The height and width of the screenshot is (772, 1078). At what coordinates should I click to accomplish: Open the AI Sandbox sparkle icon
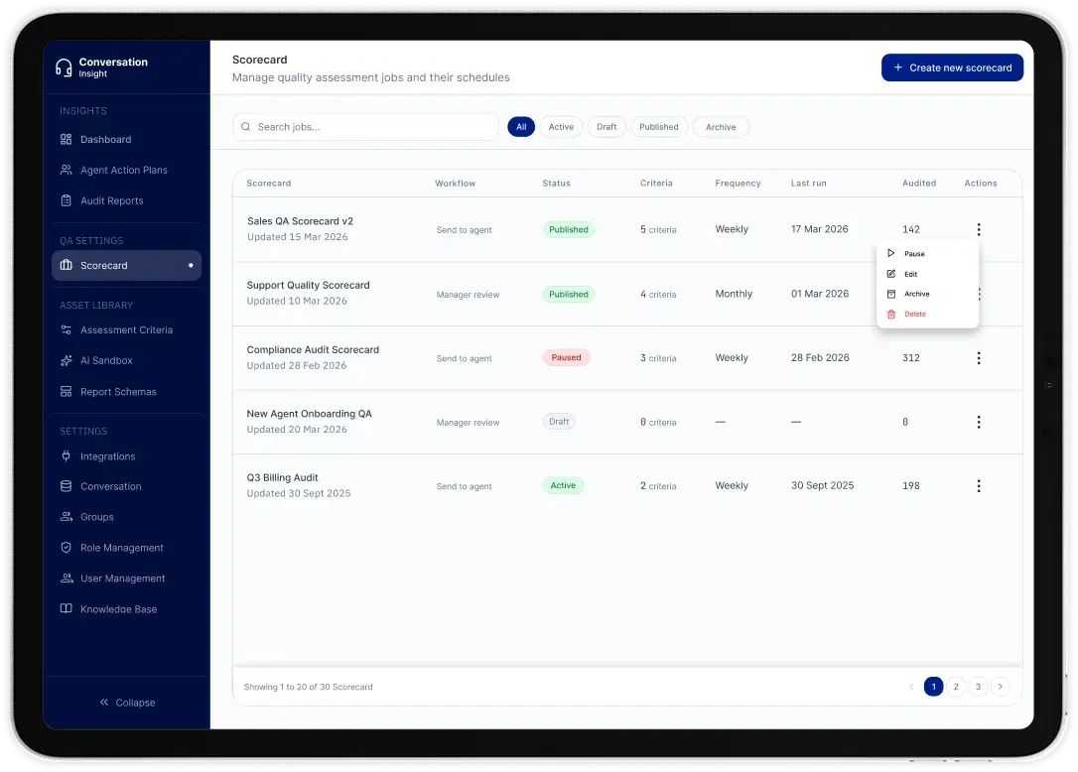coord(66,360)
